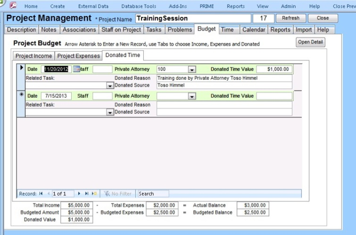Open the Database Tools ribbon menu
The width and height of the screenshot is (356, 235).
coord(140,6)
